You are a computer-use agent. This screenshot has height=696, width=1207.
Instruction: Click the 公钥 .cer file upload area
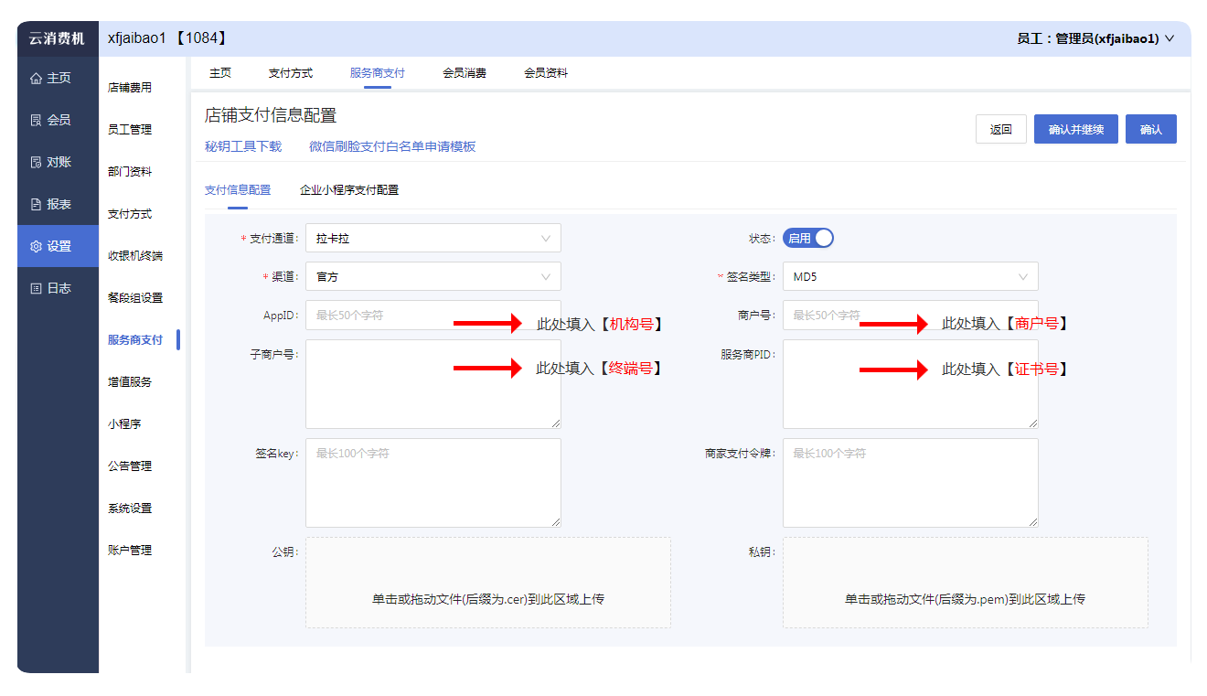coord(487,583)
